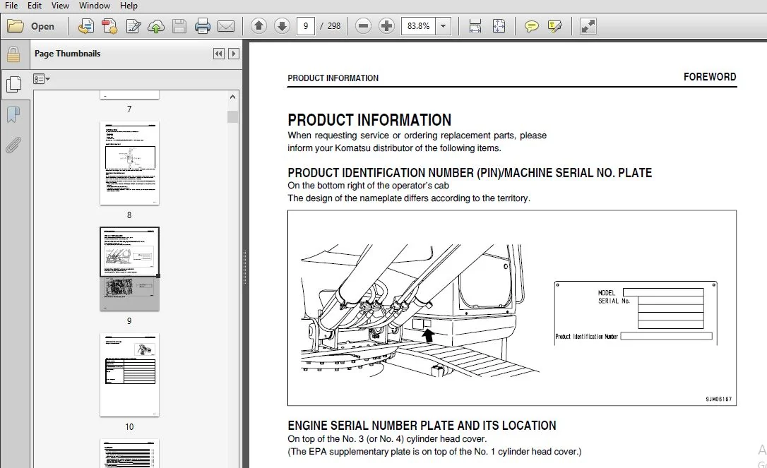This screenshot has height=468, width=767.
Task: Click the zoom percentage field 83.8%
Action: click(418, 26)
